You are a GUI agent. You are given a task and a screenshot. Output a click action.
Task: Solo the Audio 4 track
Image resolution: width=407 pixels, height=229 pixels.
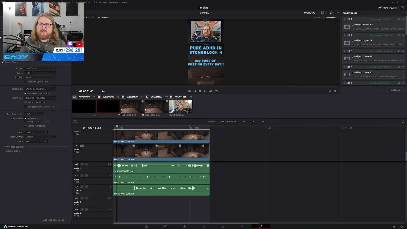(82, 198)
